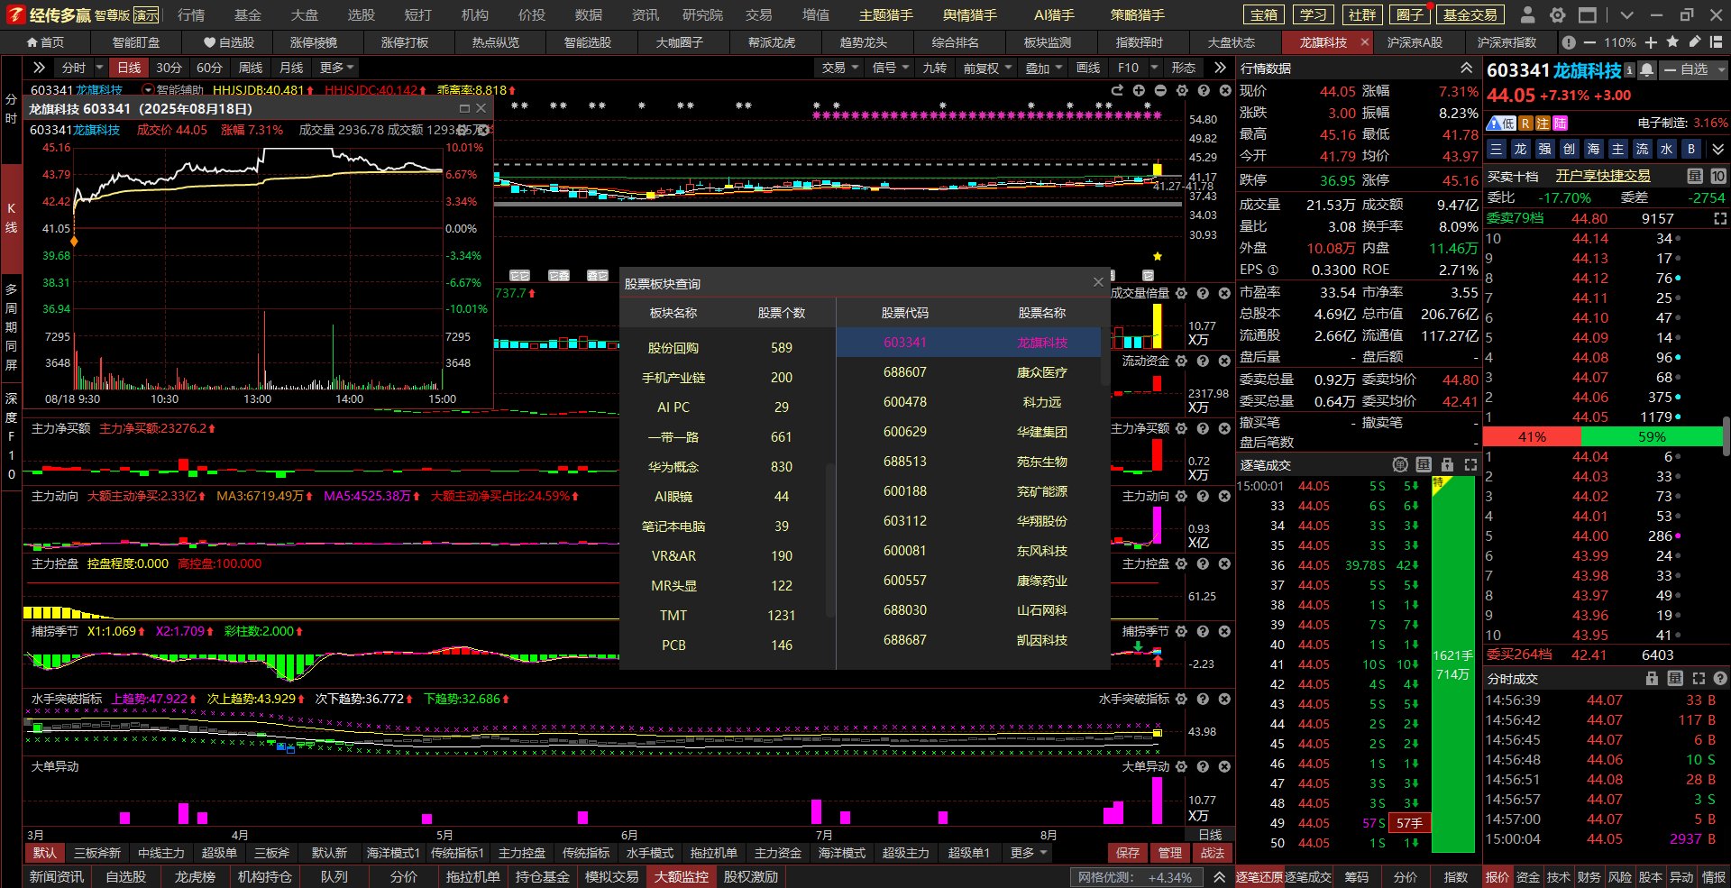The image size is (1731, 888).
Task: Open the 涨停打板 tab
Action: tap(404, 42)
